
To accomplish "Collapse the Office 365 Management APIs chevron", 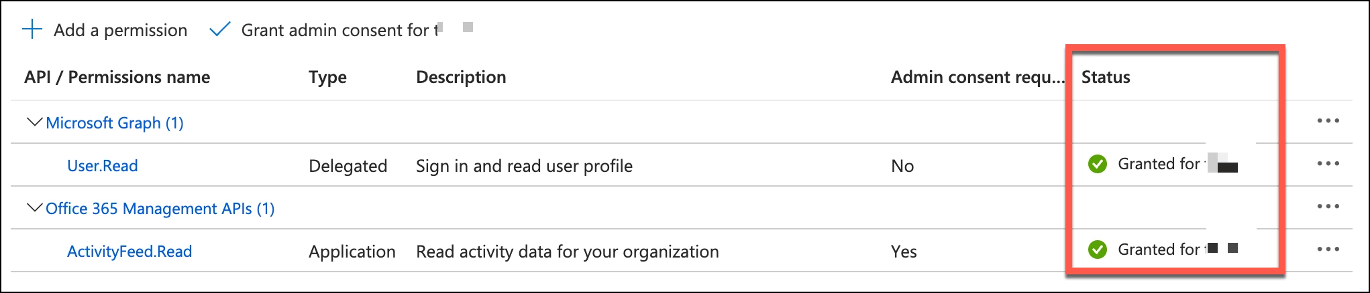I will [34, 208].
